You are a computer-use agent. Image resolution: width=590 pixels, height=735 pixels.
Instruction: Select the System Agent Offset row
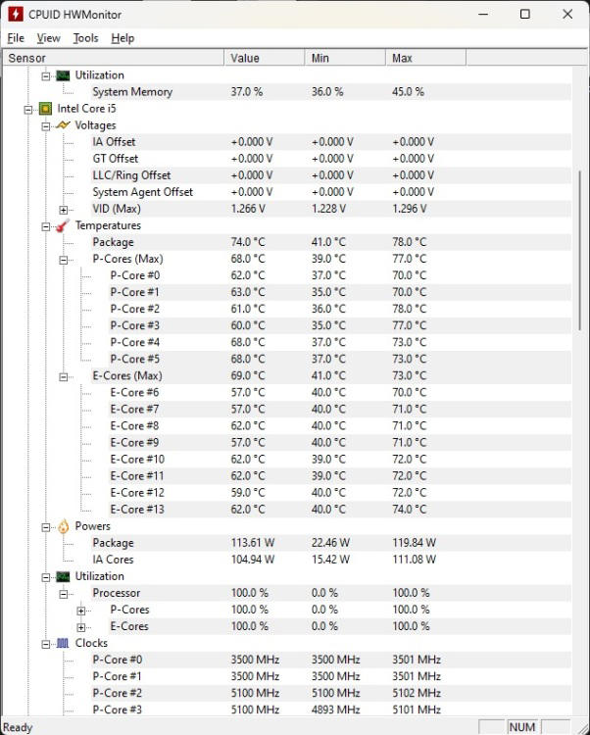331,192
